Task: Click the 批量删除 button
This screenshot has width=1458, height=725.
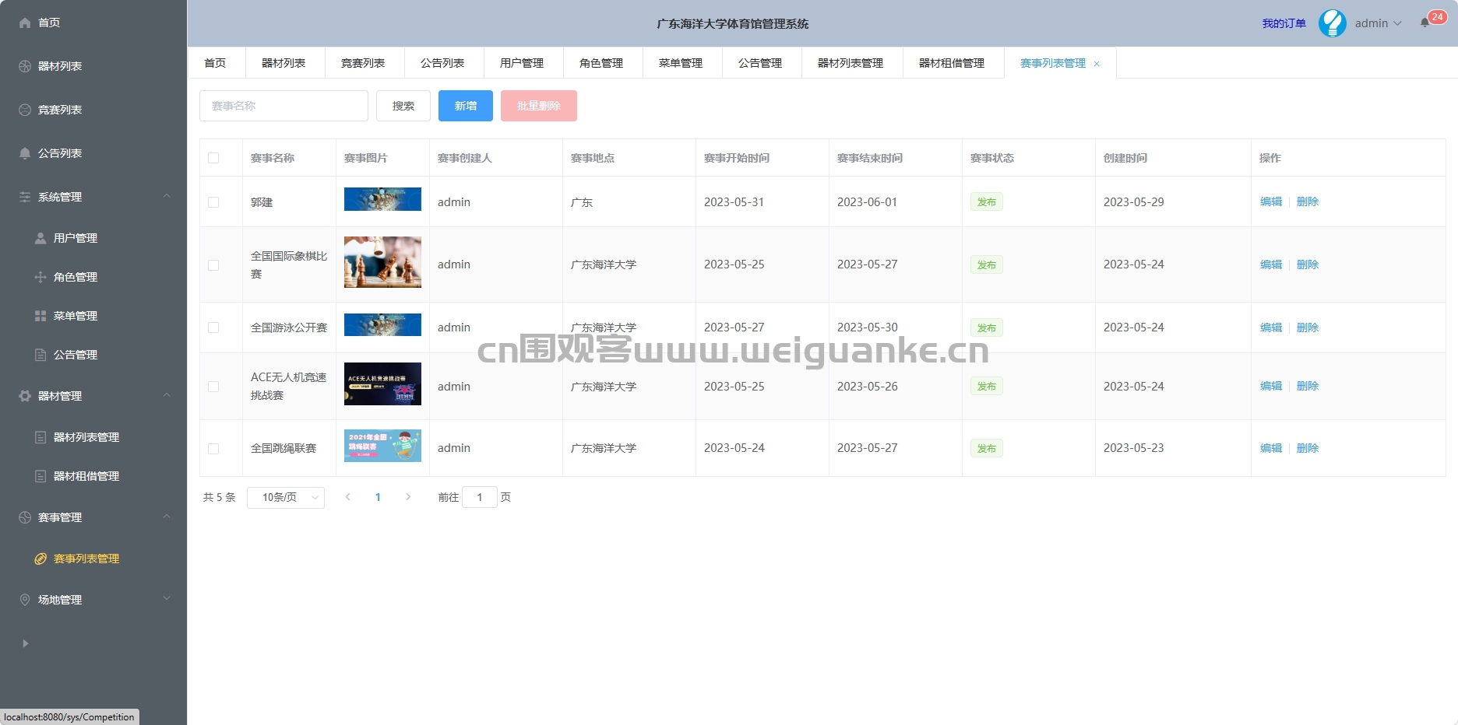Action: (539, 106)
